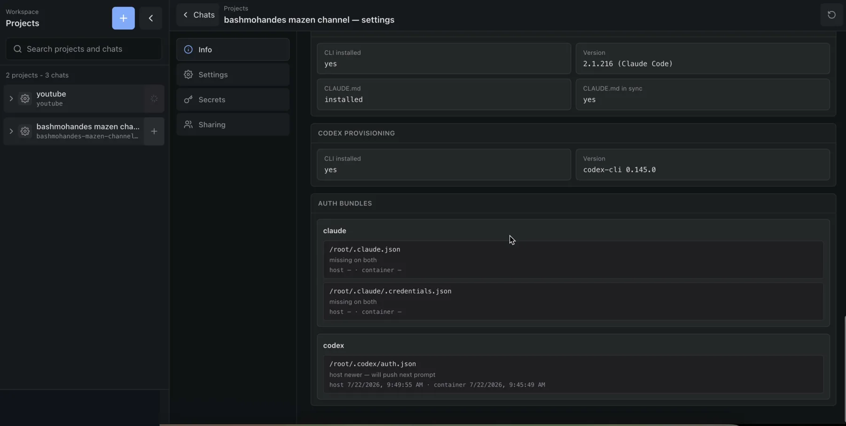The width and height of the screenshot is (846, 426).
Task: Click the codex host and container timestamps line
Action: pyautogui.click(x=437, y=385)
